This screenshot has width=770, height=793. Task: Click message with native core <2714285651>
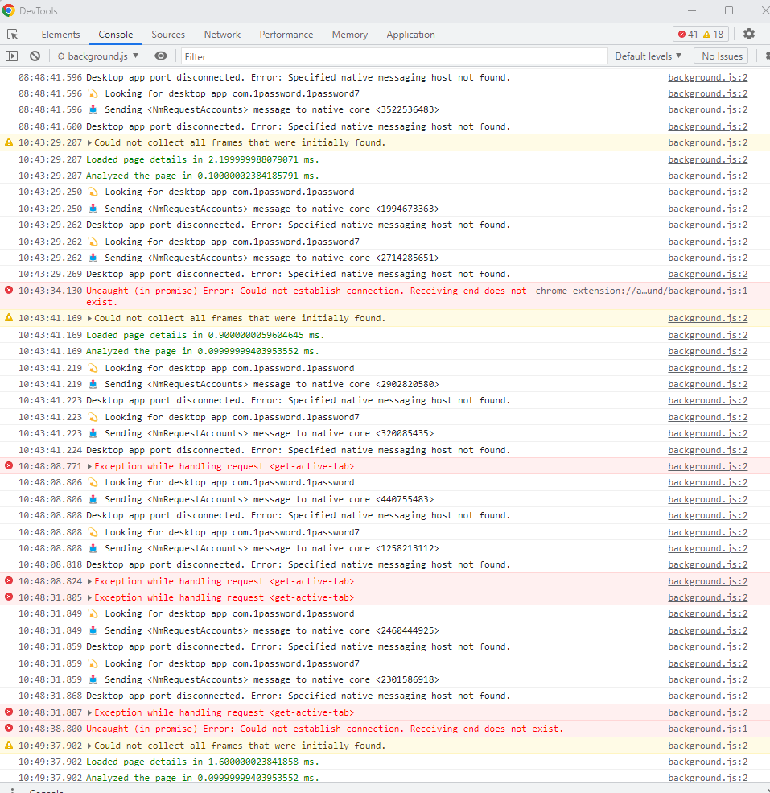(272, 258)
